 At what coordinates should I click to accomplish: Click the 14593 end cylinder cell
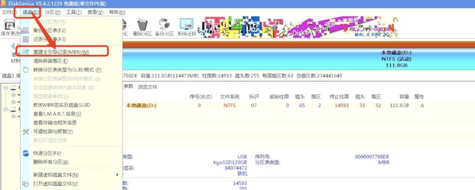[342, 106]
